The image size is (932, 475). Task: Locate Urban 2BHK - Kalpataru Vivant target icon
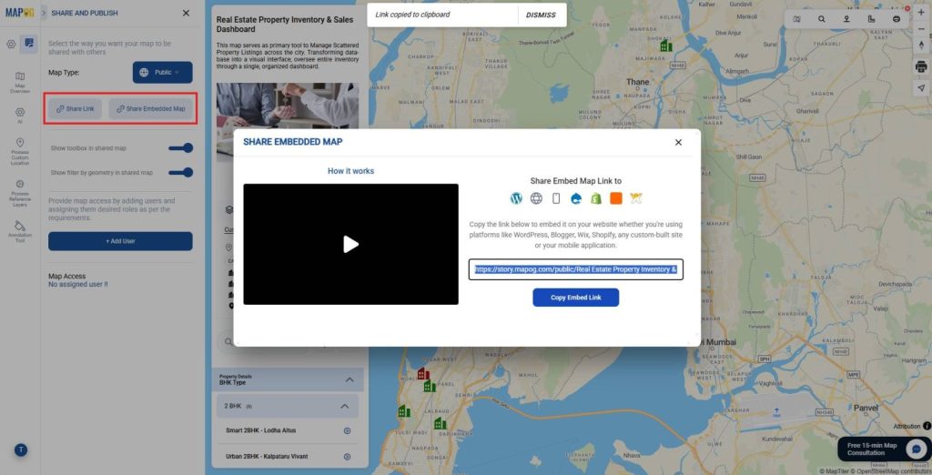(x=347, y=457)
